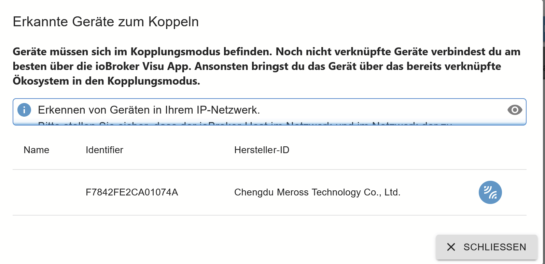Start pairing the Meross device

490,192
